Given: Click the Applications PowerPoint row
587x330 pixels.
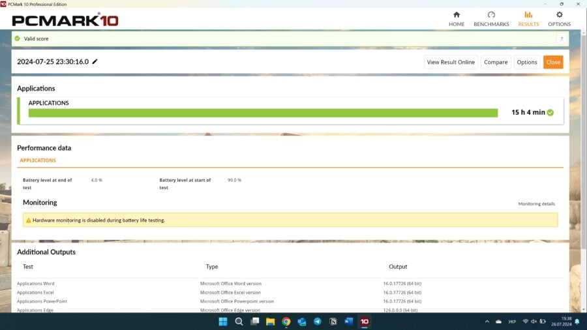Looking at the screenshot, I should click(290, 301).
